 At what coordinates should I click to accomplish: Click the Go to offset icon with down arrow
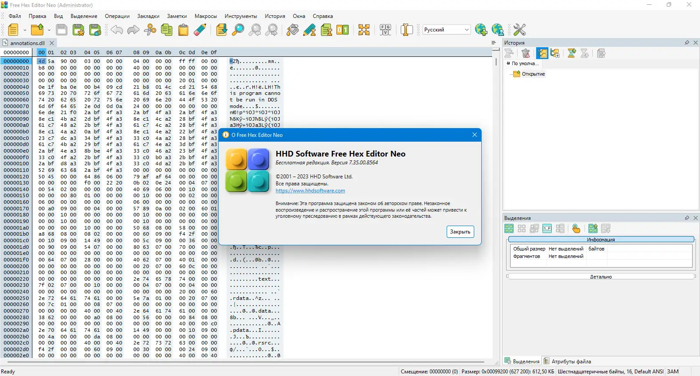pos(222,30)
